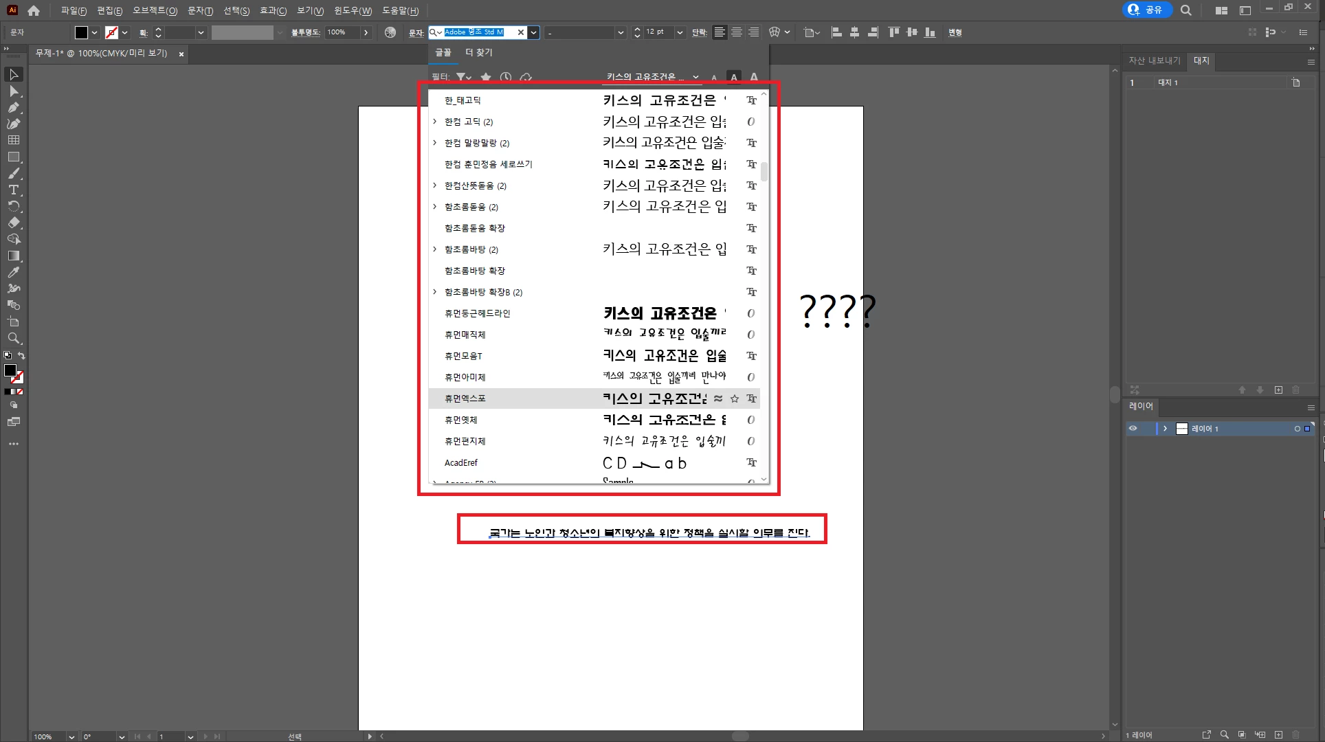Select the Type tool
The image size is (1325, 742).
pyautogui.click(x=13, y=190)
